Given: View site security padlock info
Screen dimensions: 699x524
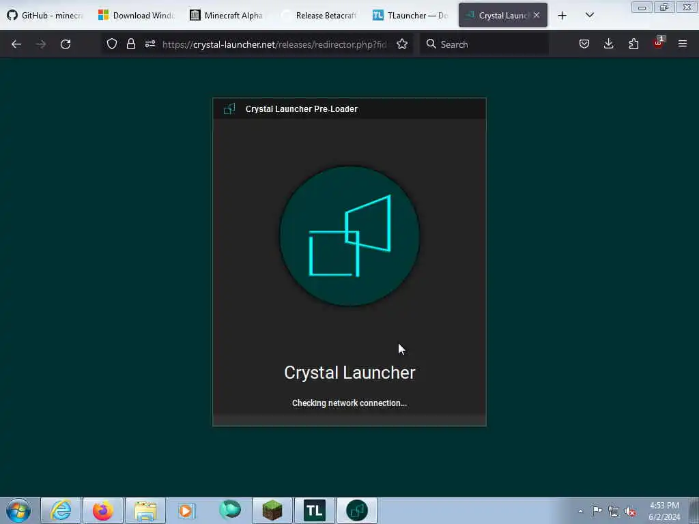Looking at the screenshot, I should [x=130, y=44].
